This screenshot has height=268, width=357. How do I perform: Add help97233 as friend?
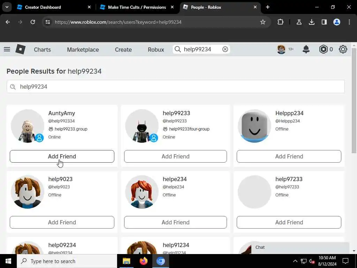coord(289,222)
